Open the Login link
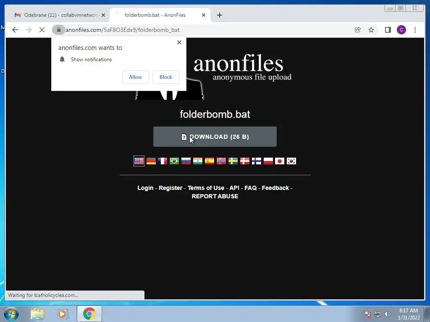 tap(145, 188)
